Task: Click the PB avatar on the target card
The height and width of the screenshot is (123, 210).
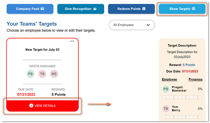Action: pyautogui.click(x=30, y=74)
